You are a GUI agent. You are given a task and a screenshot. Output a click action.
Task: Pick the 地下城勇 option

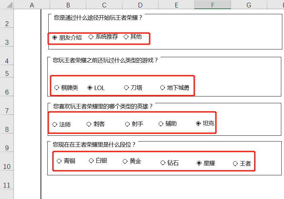coord(163,88)
